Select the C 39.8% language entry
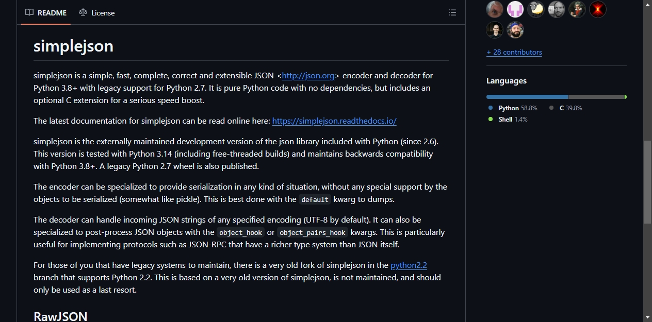Image resolution: width=652 pixels, height=322 pixels. (x=566, y=108)
